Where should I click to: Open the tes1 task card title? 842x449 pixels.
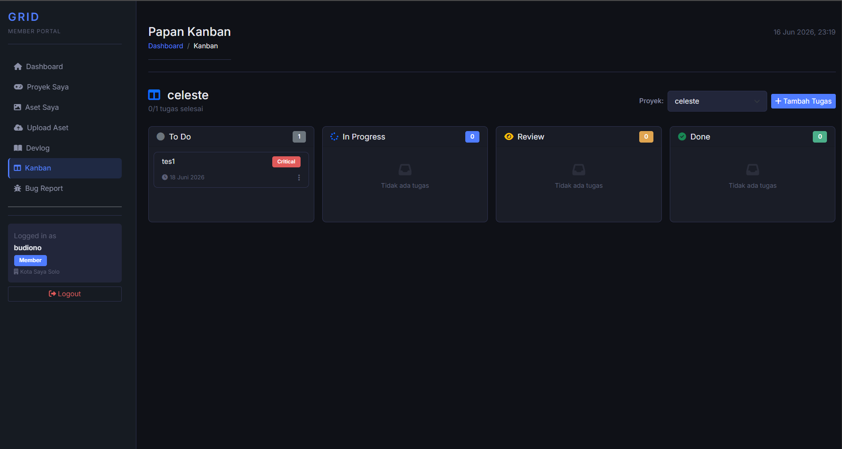[x=168, y=162]
